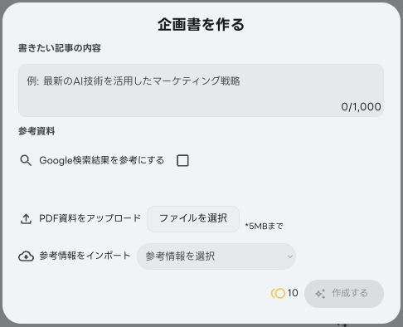
Task: Click the upload arrow icon next to PDF資料
Action: point(26,219)
